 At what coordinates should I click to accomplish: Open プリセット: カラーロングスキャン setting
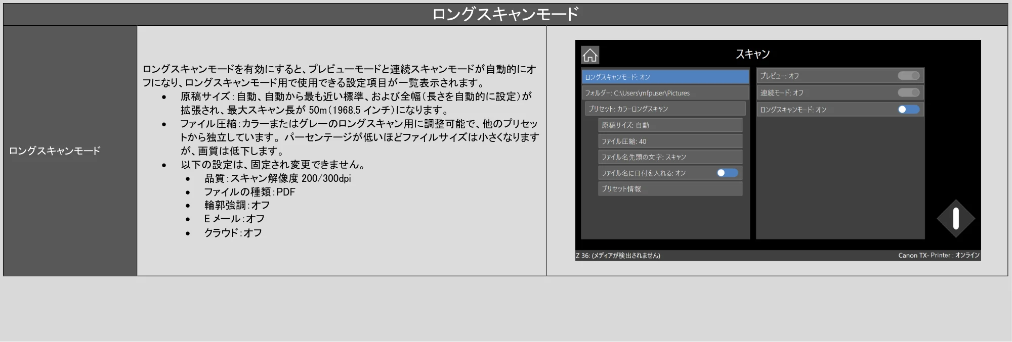pos(665,109)
